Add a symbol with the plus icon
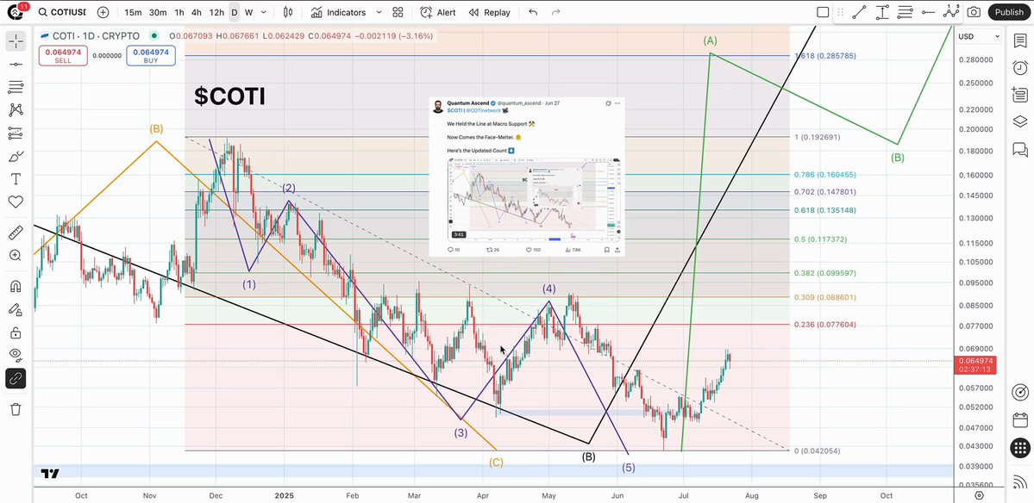 click(x=103, y=12)
